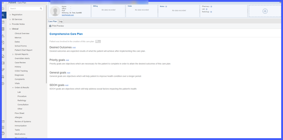Screen dimensions: 283x140
Task: Add a Desired Outcome
Action: pyautogui.click(x=74, y=48)
